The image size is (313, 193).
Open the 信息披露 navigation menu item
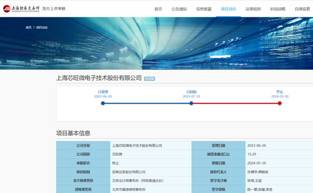click(203, 9)
